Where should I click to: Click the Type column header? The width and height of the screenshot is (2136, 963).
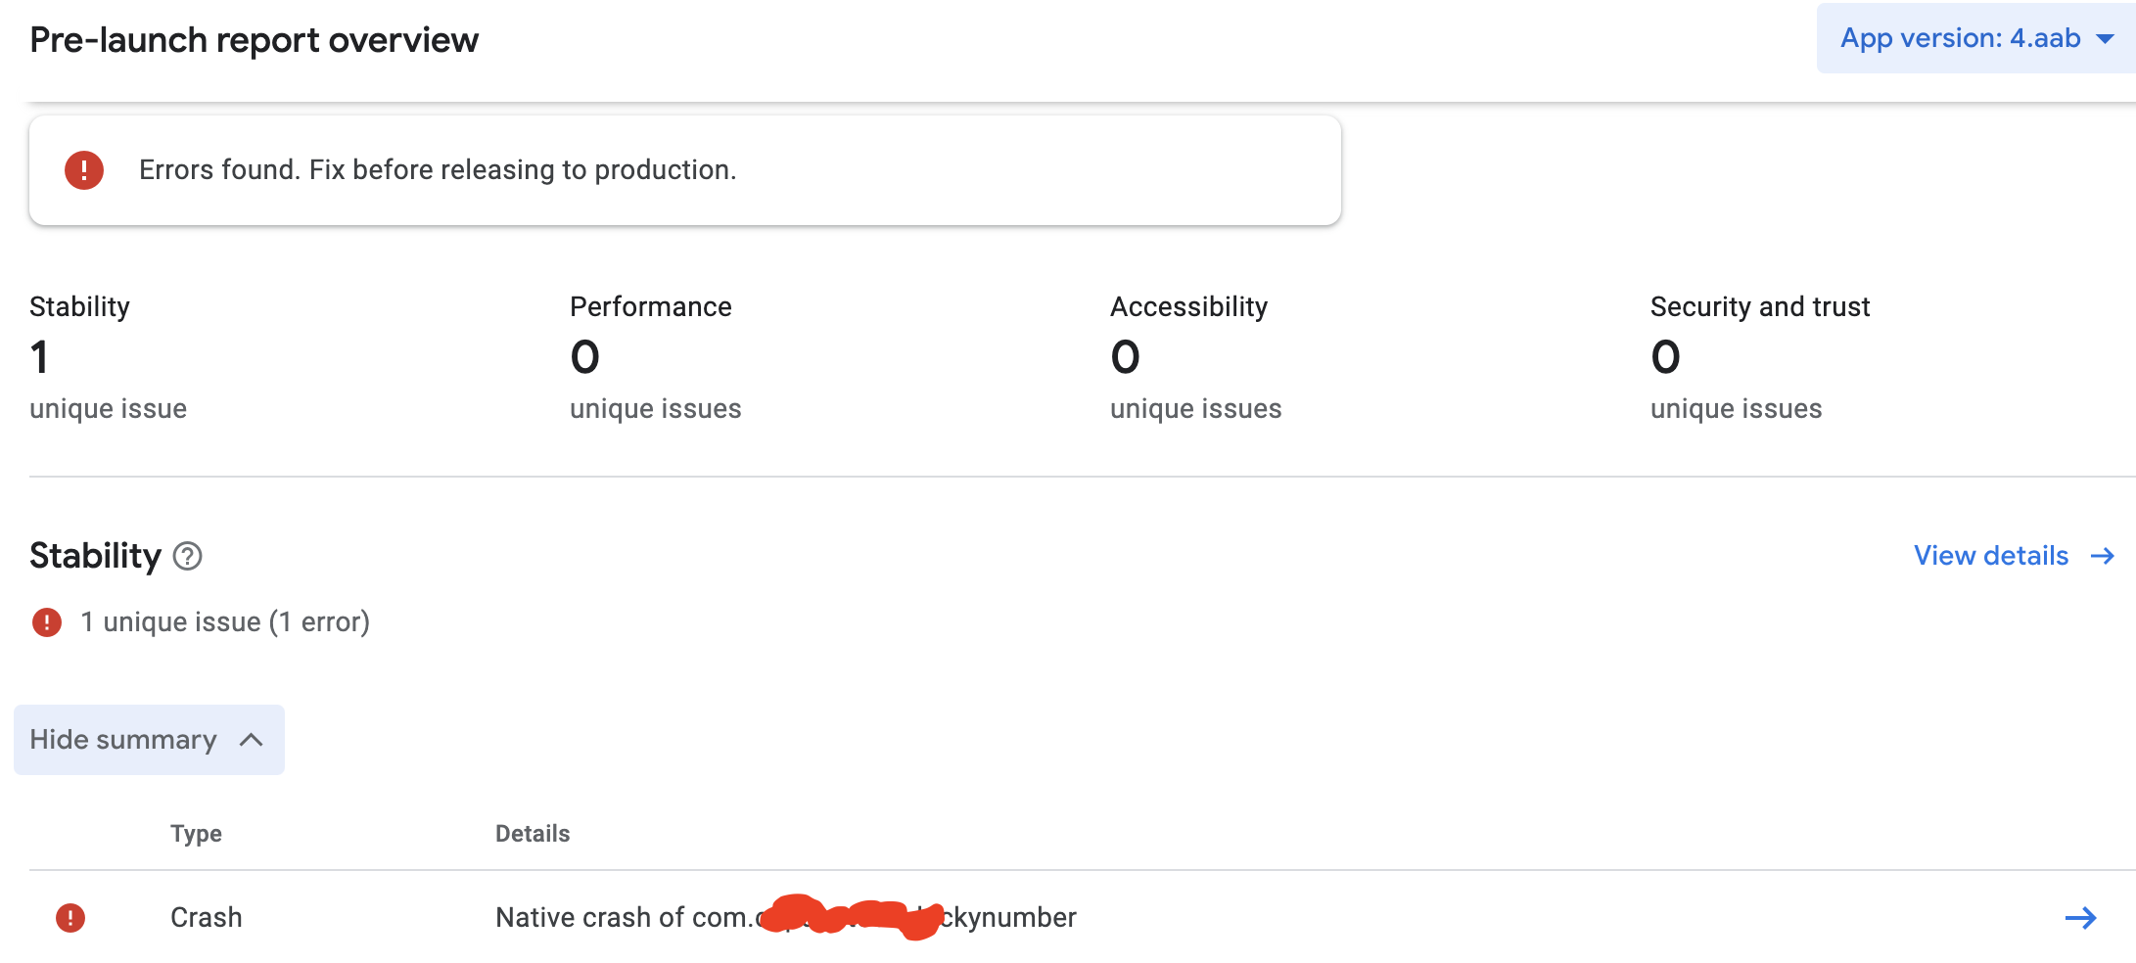tap(196, 834)
